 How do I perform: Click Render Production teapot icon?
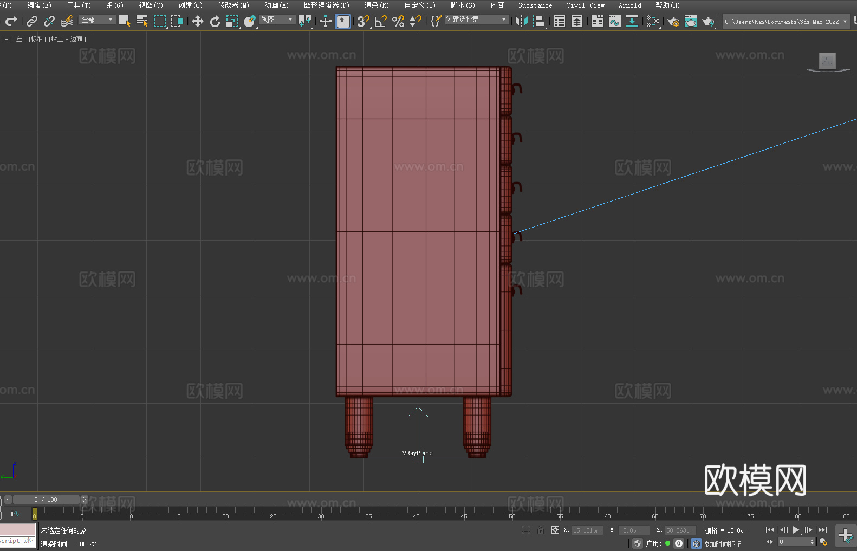[x=708, y=21]
